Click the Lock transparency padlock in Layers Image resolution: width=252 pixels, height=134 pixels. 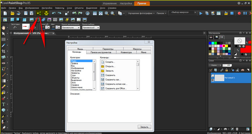point(226,70)
